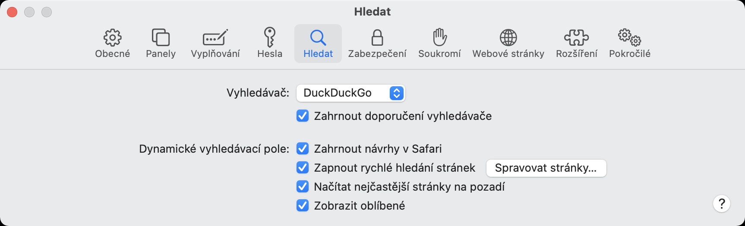Open the Panely tabs icon pane
Image resolution: width=745 pixels, height=226 pixels.
click(161, 38)
